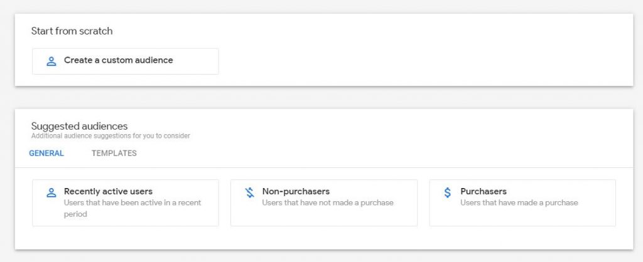The width and height of the screenshot is (643, 262).
Task: Click the person icon beside Create a custom audience
Action: tap(51, 61)
